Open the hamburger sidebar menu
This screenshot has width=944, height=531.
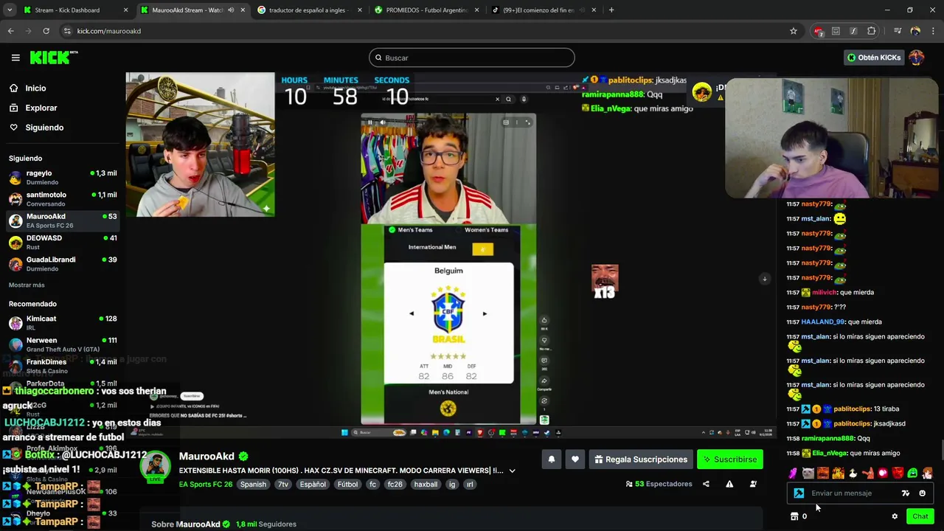click(x=15, y=58)
